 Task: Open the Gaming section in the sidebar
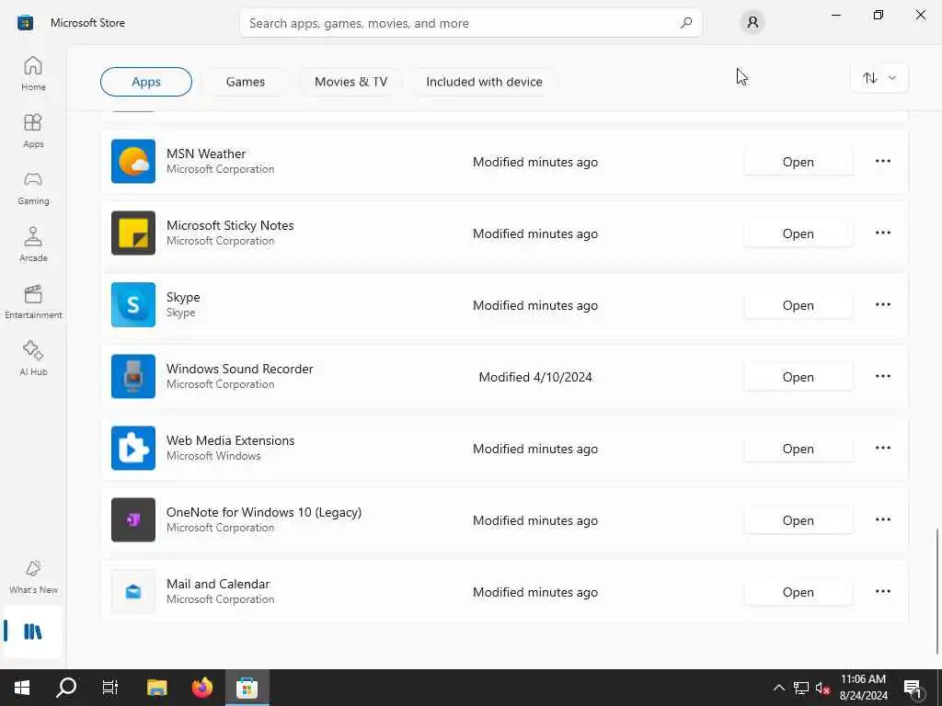[x=33, y=188]
